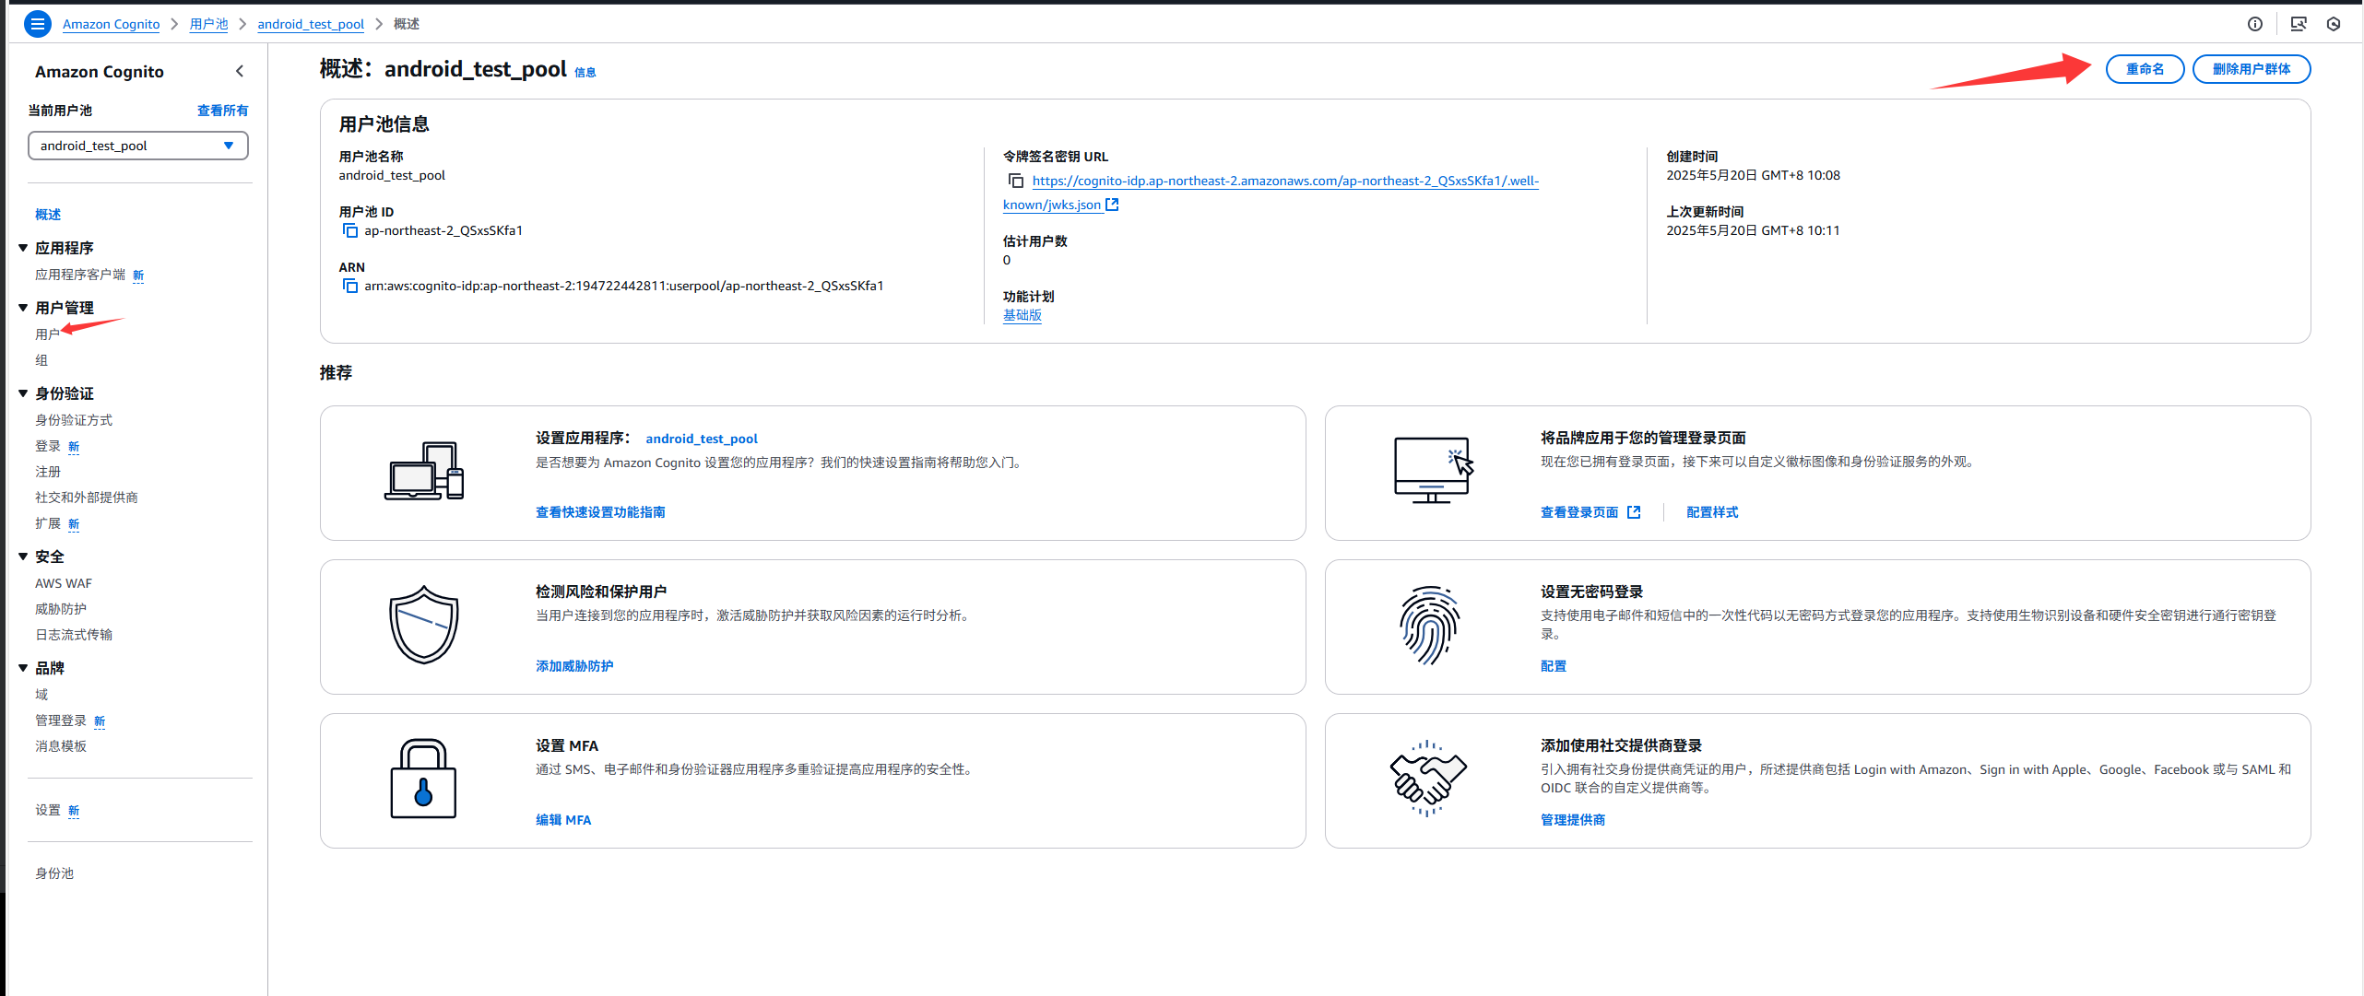
Task: Click the top-right info circle icon
Action: click(x=2255, y=24)
